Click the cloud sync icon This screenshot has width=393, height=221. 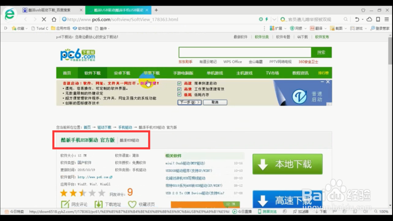tap(369, 19)
